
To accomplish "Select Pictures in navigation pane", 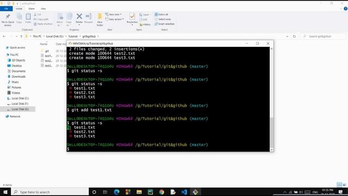I will 14,88.
